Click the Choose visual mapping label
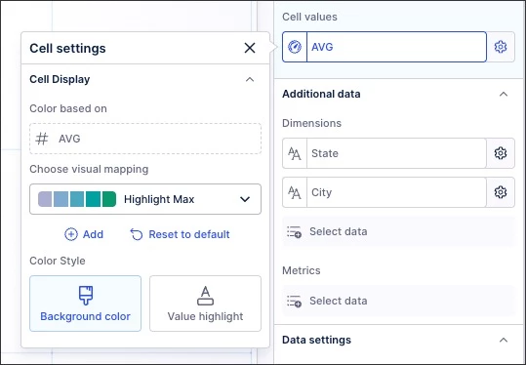This screenshot has width=526, height=365. point(89,169)
